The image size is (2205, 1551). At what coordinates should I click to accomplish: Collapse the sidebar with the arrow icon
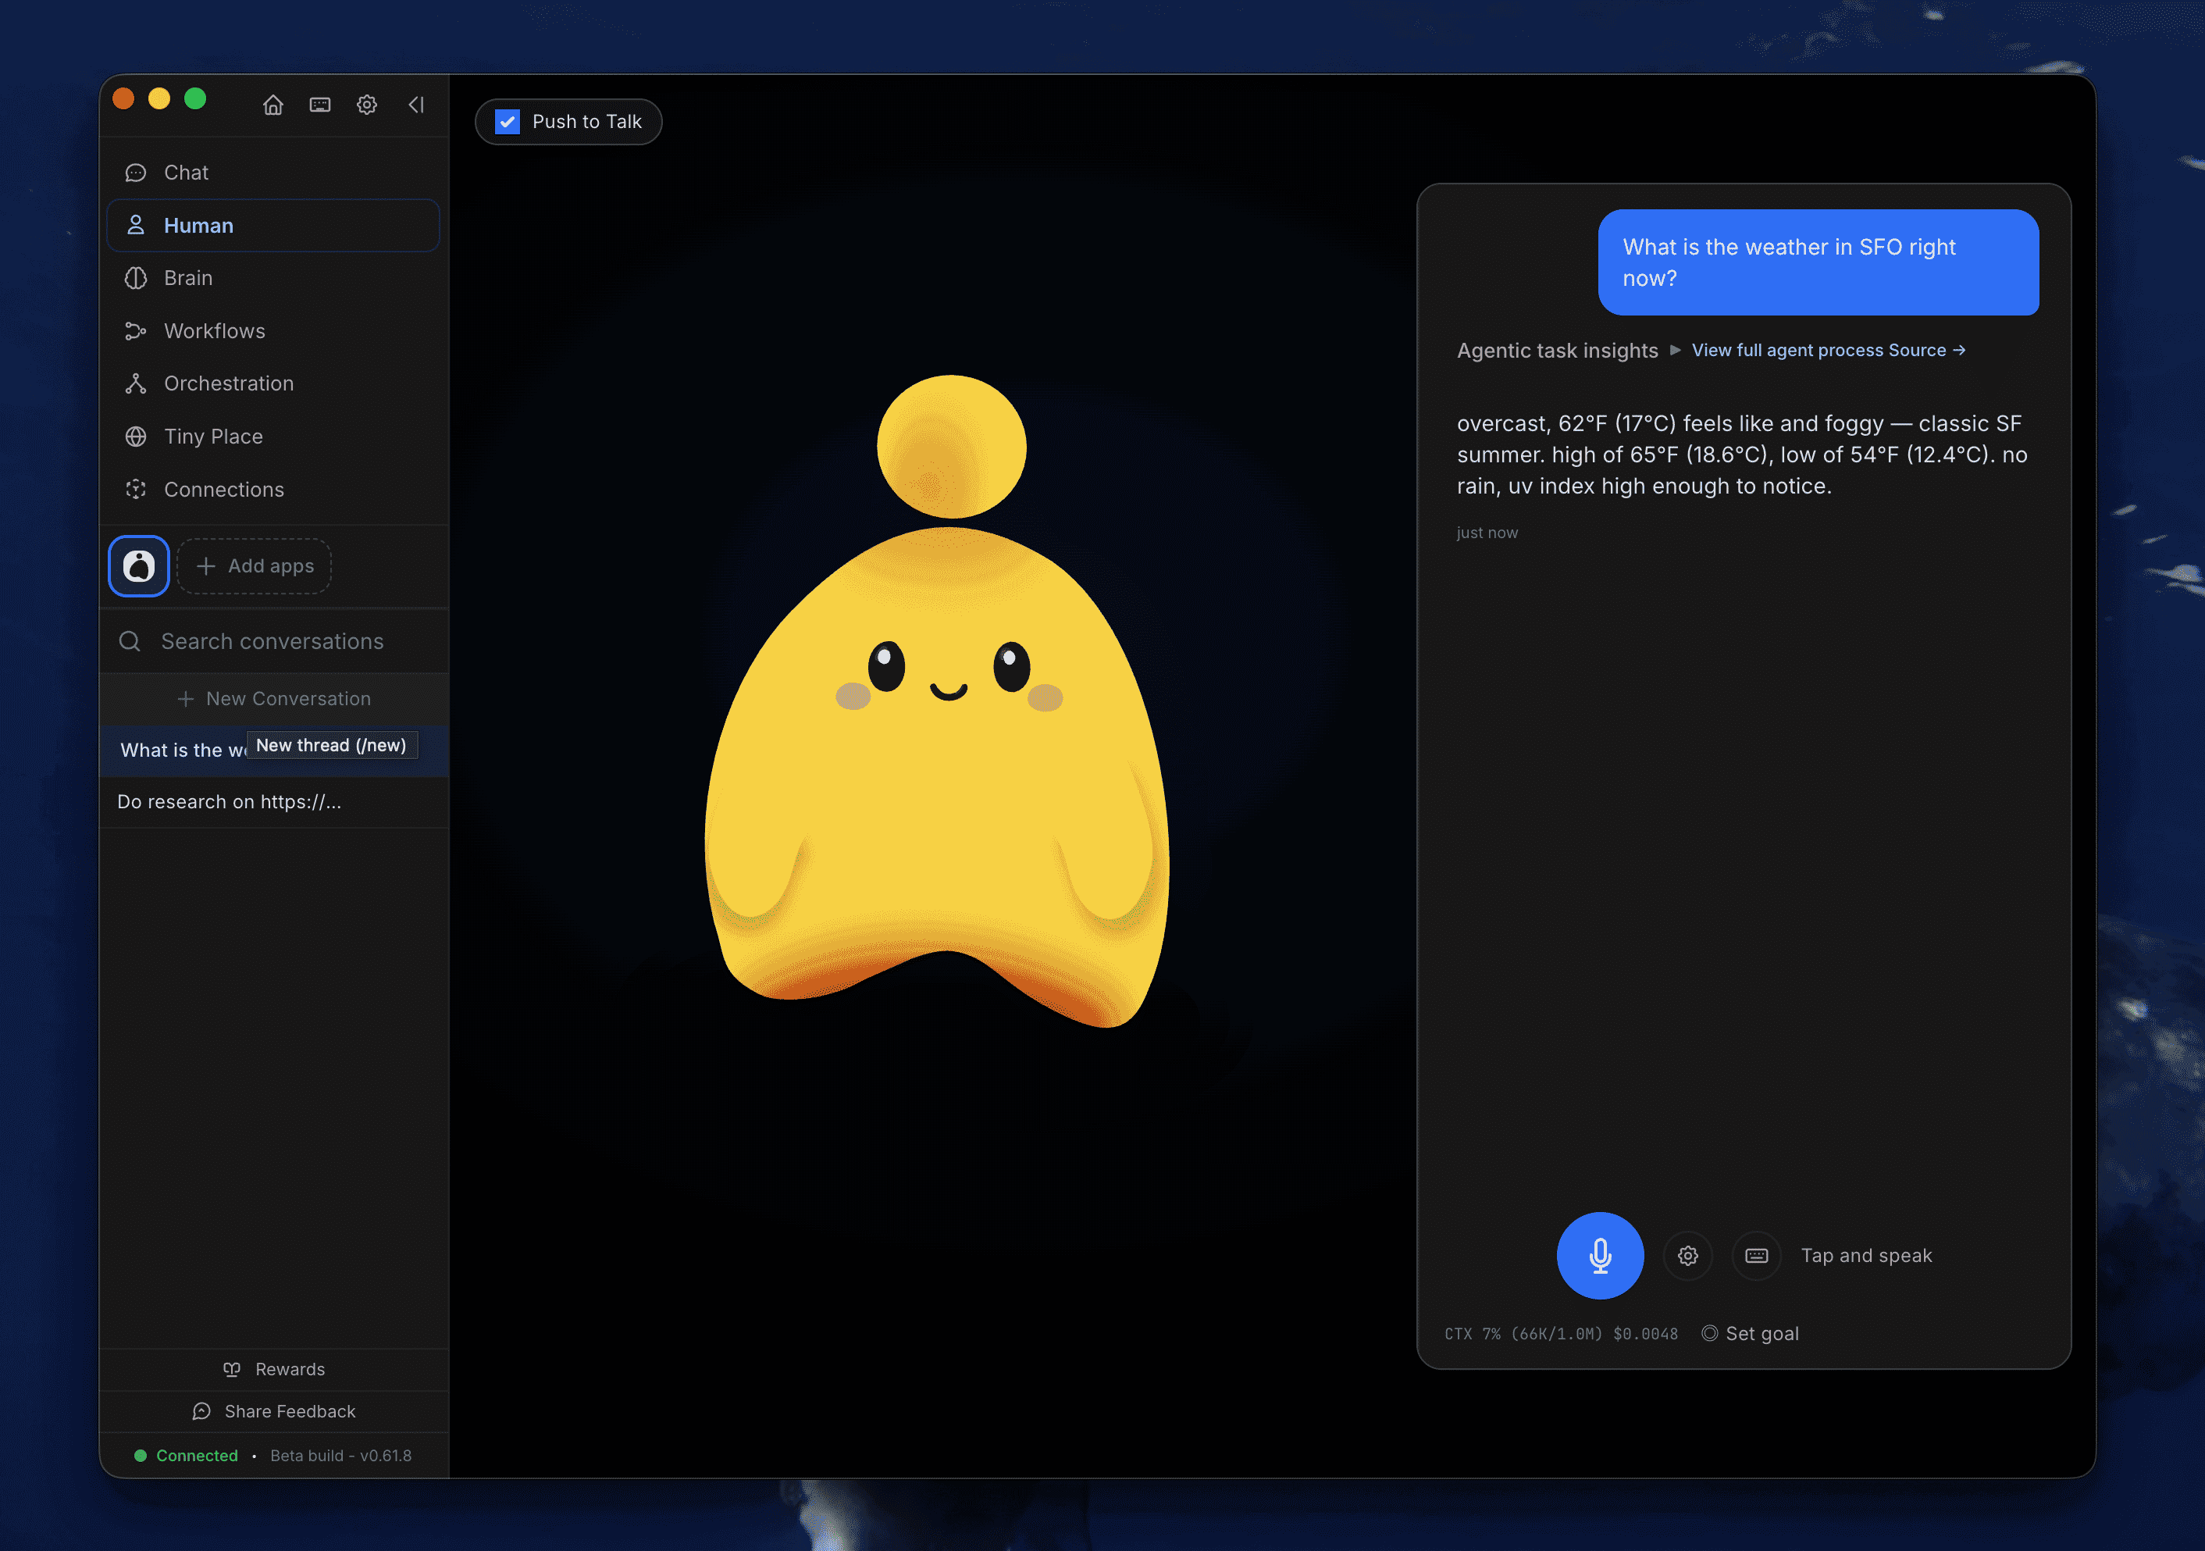[416, 105]
